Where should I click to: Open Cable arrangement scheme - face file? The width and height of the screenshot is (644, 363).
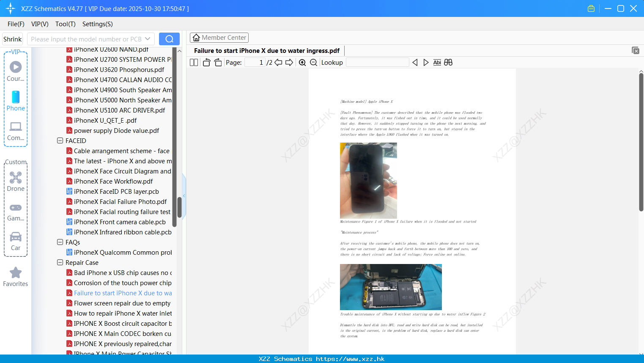[121, 151]
